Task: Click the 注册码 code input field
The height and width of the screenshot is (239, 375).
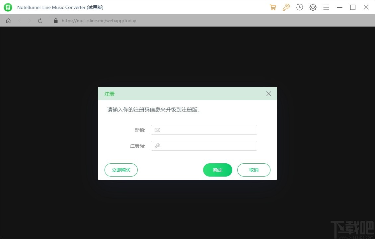Action: (x=204, y=146)
